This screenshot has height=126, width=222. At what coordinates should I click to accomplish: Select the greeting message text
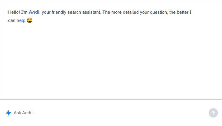point(100,16)
